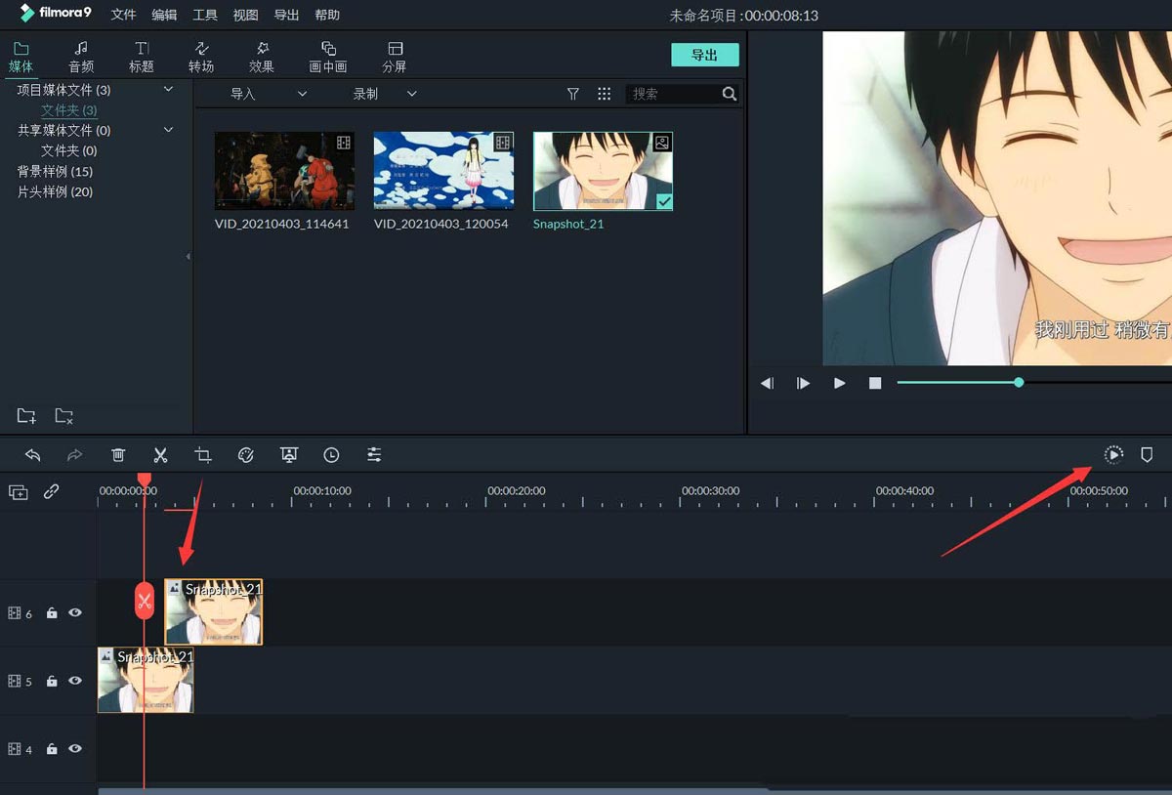Open the 帮助 menu in menu bar
Viewport: 1172px width, 795px height.
tap(327, 15)
